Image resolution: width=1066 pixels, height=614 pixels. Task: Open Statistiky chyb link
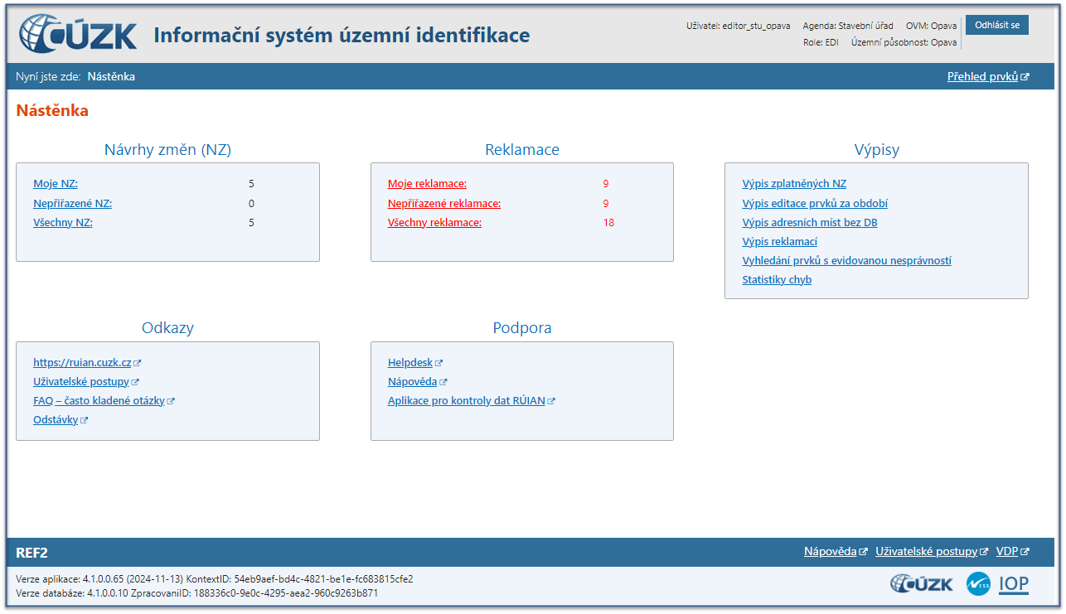tap(777, 280)
